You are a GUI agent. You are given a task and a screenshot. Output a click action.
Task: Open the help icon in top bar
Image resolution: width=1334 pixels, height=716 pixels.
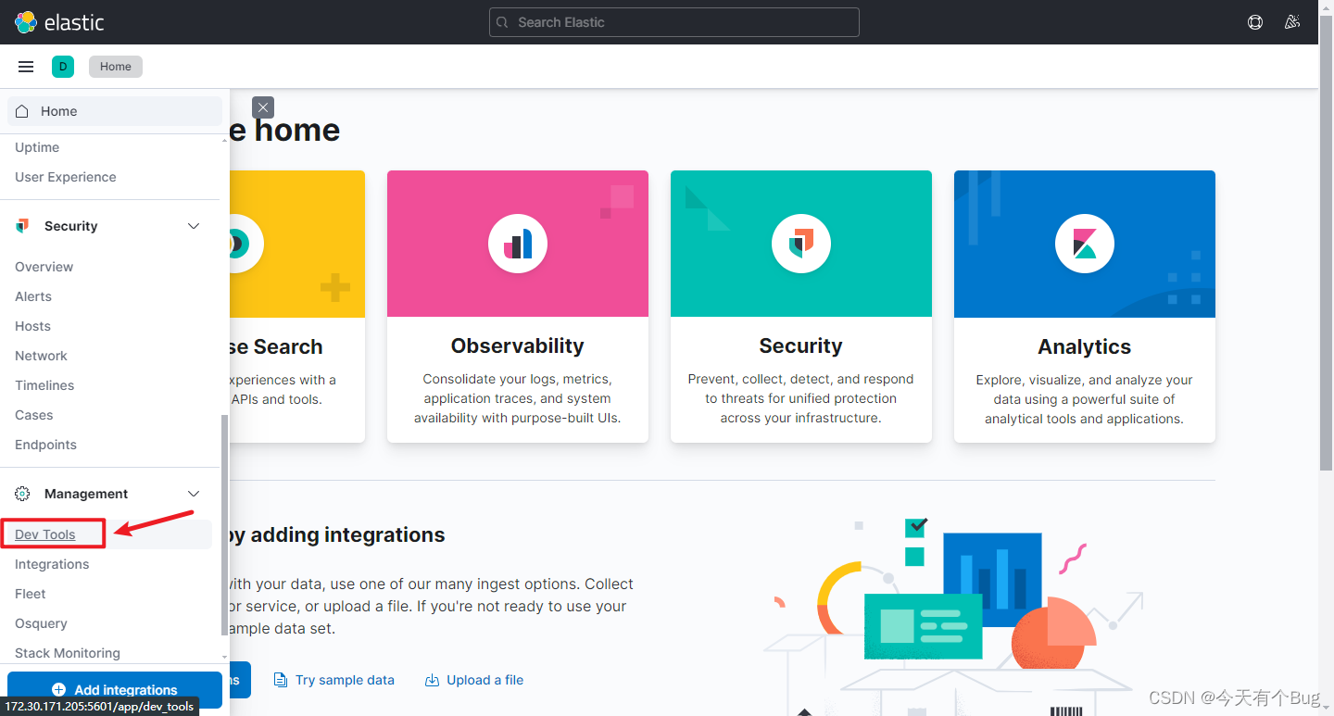pyautogui.click(x=1255, y=21)
